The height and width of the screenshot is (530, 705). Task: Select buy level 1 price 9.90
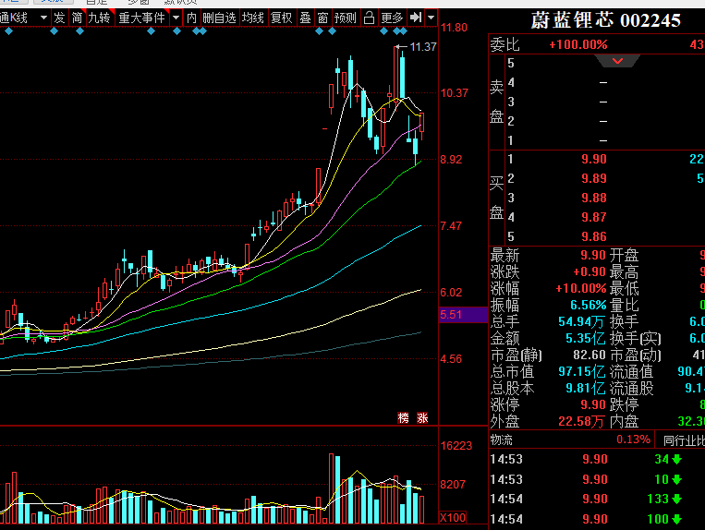(594, 159)
